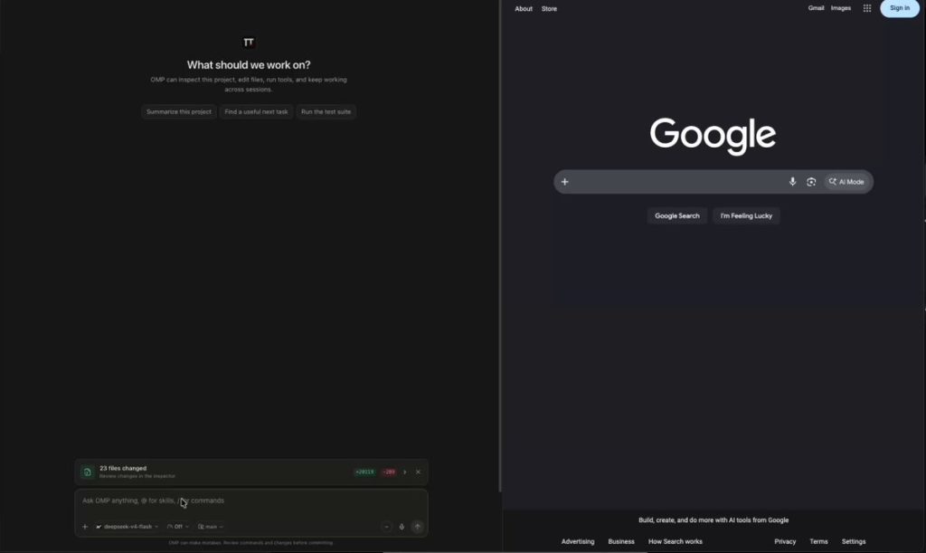926x553 pixels.
Task: Choose the 'Summarize this project' suggestion
Action: click(178, 111)
